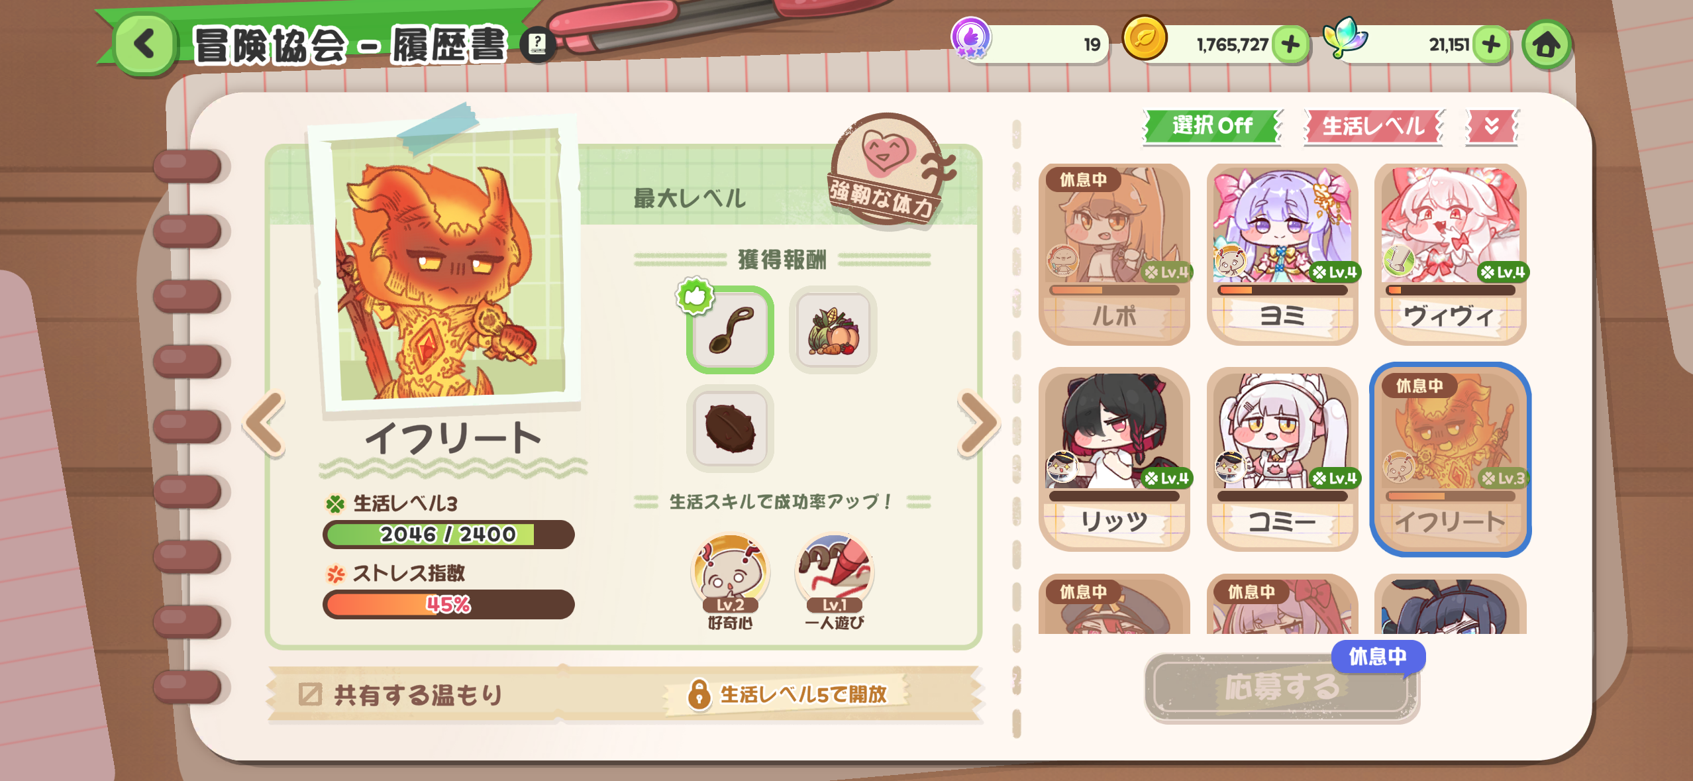
Task: Toggle sort order with double chevron button
Action: [1492, 126]
